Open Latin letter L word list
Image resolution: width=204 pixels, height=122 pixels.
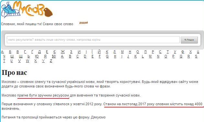(x=143, y=56)
